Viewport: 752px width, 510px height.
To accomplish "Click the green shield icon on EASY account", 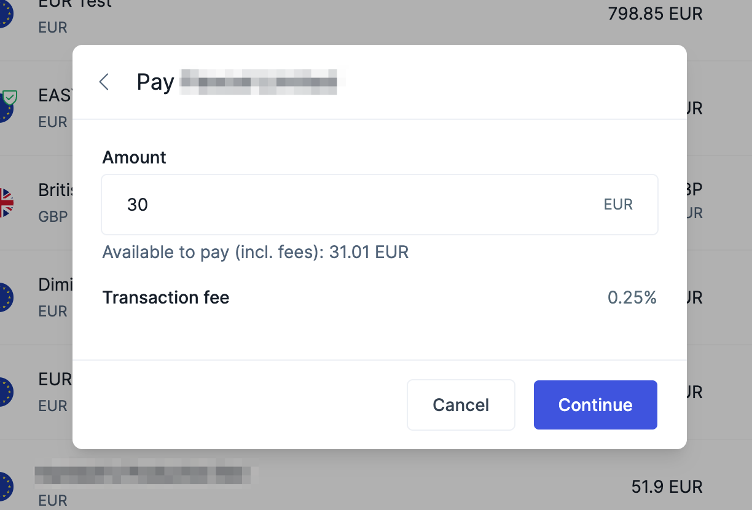I will (x=9, y=97).
